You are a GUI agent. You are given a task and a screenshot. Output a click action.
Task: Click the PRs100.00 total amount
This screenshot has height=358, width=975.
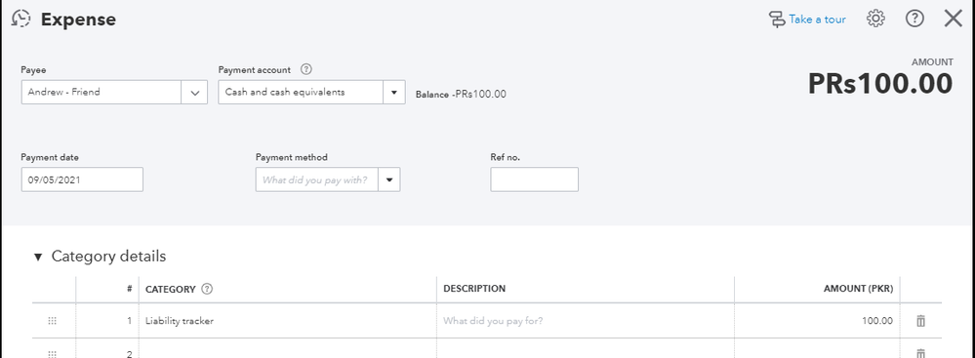(x=880, y=84)
